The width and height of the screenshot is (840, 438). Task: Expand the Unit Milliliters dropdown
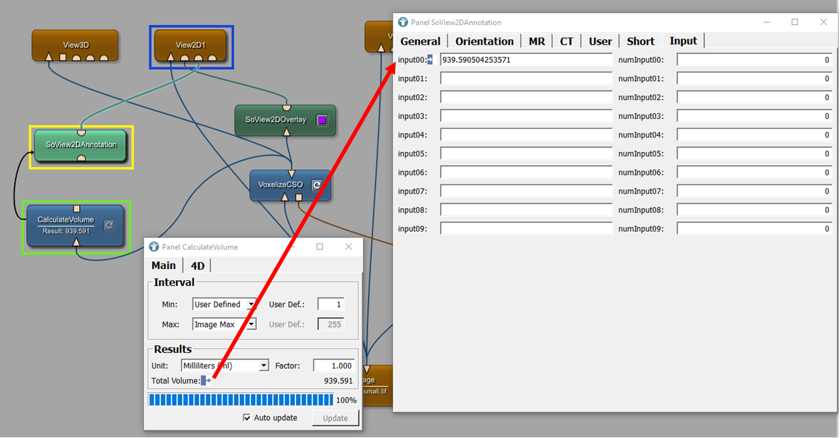pyautogui.click(x=225, y=366)
